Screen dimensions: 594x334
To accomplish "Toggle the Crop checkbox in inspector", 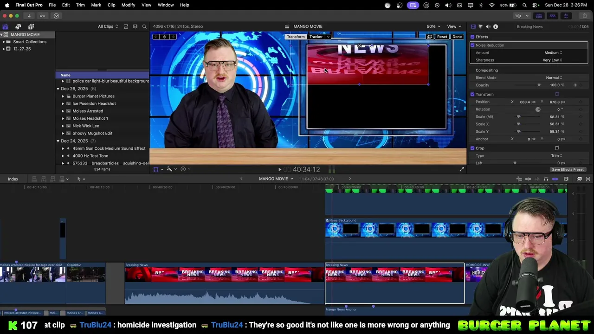I will [x=472, y=148].
